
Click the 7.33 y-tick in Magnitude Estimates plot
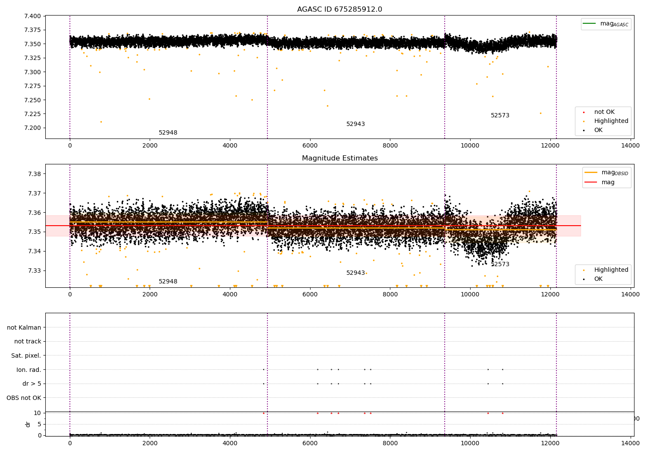click(35, 271)
